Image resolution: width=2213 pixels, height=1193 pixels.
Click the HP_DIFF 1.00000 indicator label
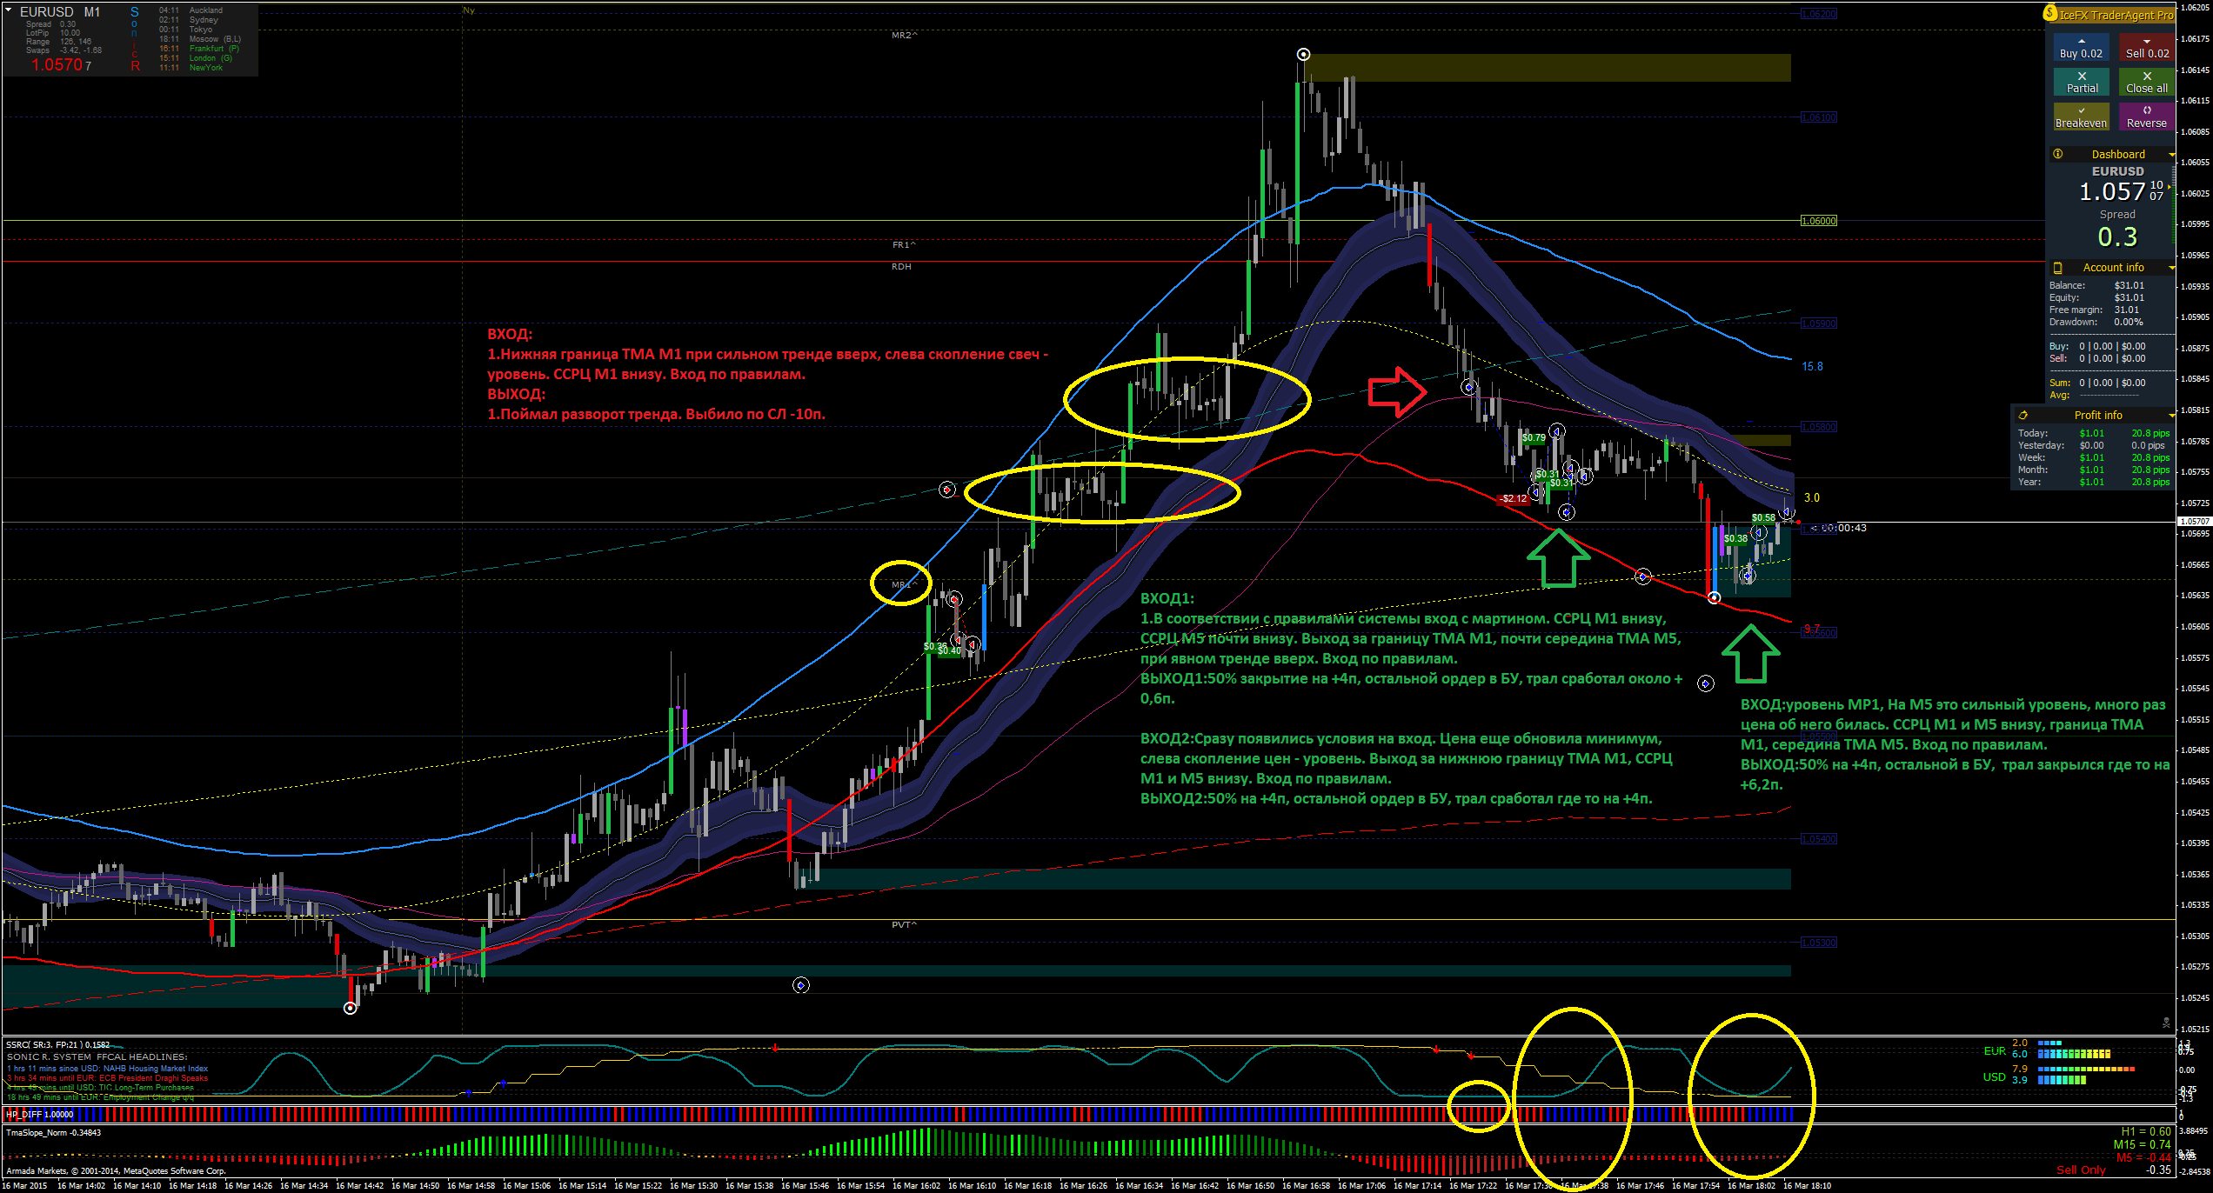point(40,1115)
